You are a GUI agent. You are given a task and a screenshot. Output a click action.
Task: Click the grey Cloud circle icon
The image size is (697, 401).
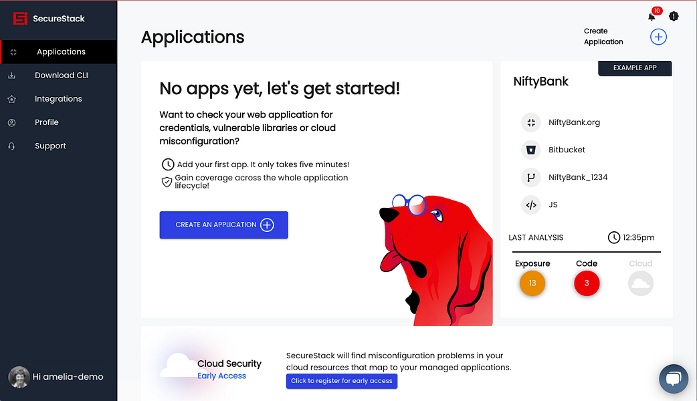(641, 283)
